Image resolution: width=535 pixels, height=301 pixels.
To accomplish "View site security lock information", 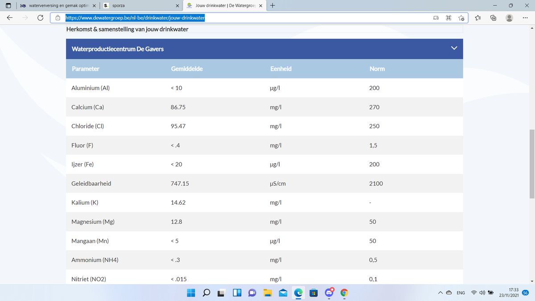I will click(58, 18).
